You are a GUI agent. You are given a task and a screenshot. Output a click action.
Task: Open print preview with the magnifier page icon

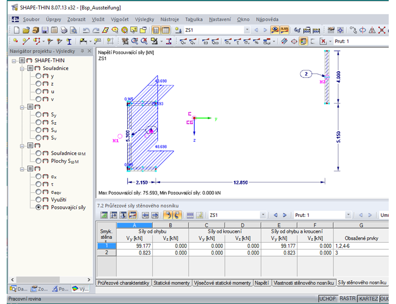tap(73, 30)
